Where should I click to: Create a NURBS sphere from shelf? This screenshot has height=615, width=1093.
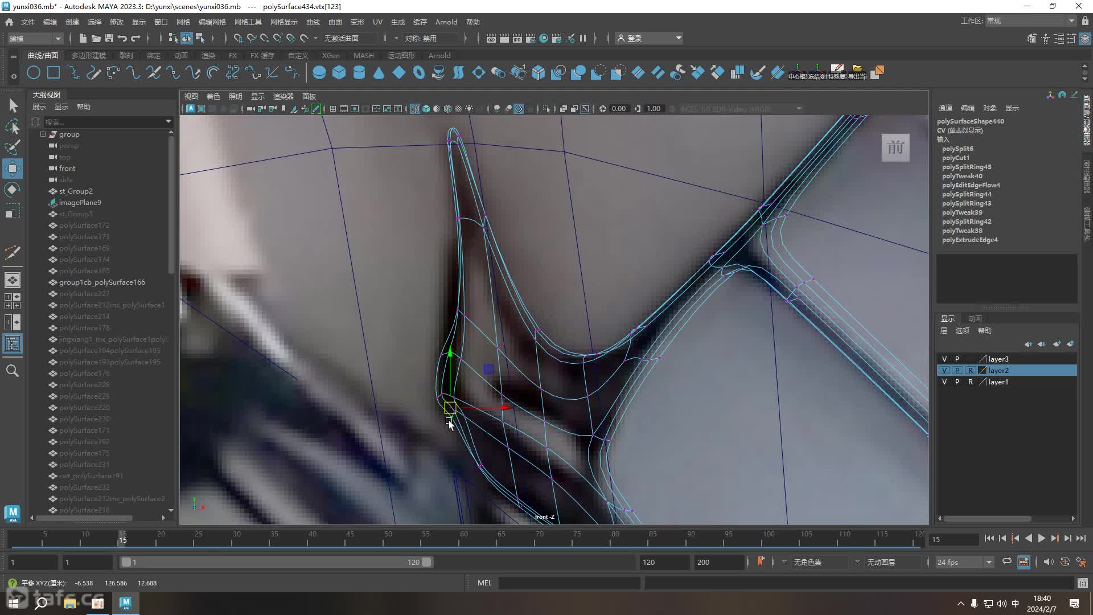319,73
